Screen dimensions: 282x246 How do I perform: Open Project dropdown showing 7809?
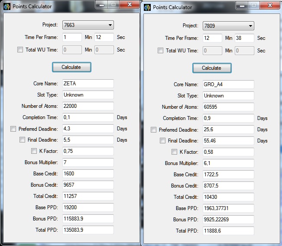(228, 26)
